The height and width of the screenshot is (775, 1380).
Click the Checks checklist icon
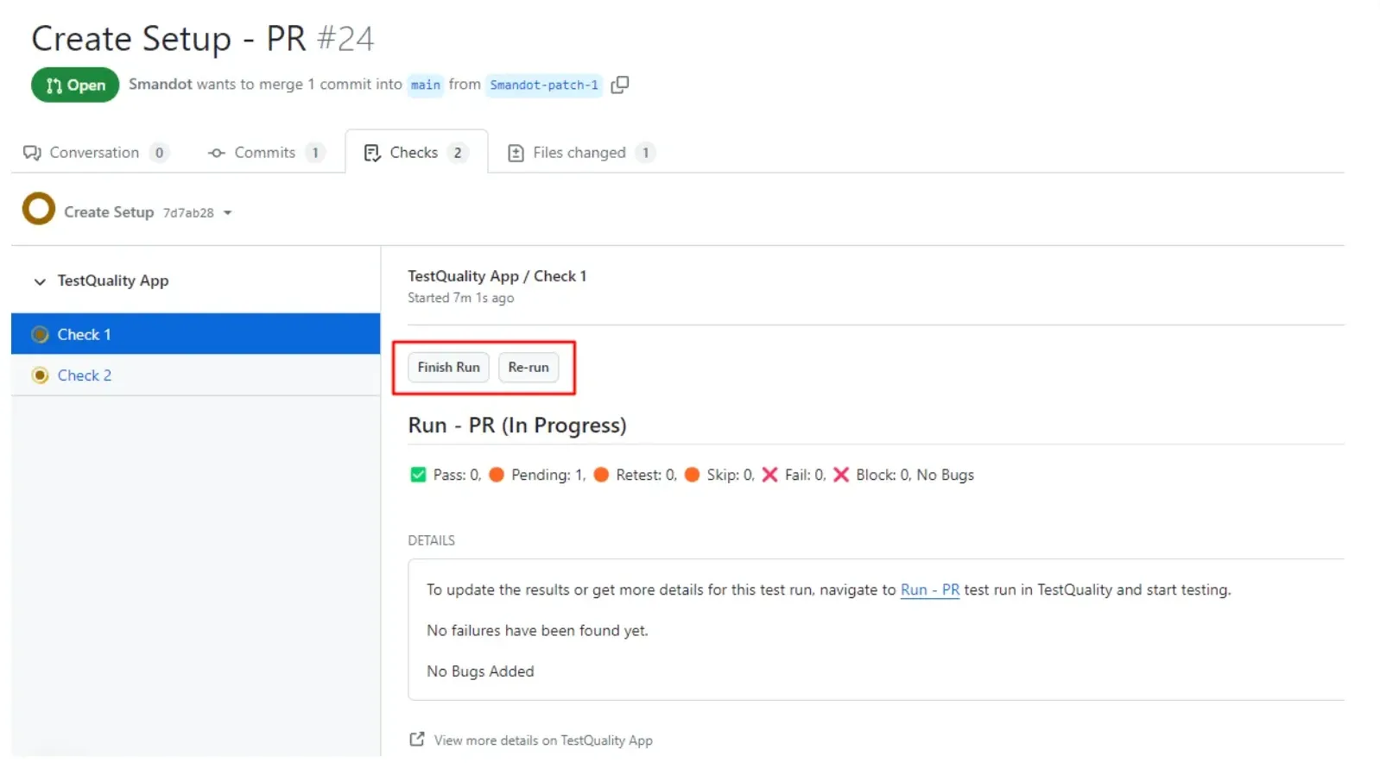372,153
